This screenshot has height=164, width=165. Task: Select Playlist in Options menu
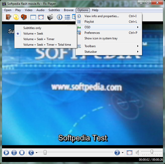click(x=109, y=22)
